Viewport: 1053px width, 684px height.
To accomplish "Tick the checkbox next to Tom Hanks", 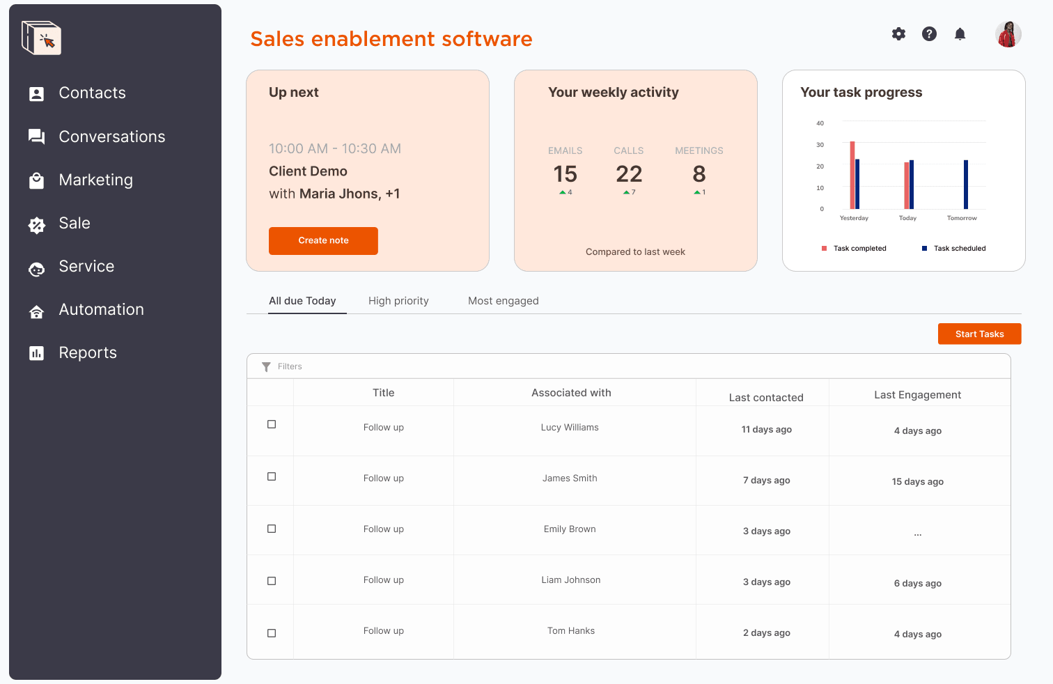I will coord(271,632).
